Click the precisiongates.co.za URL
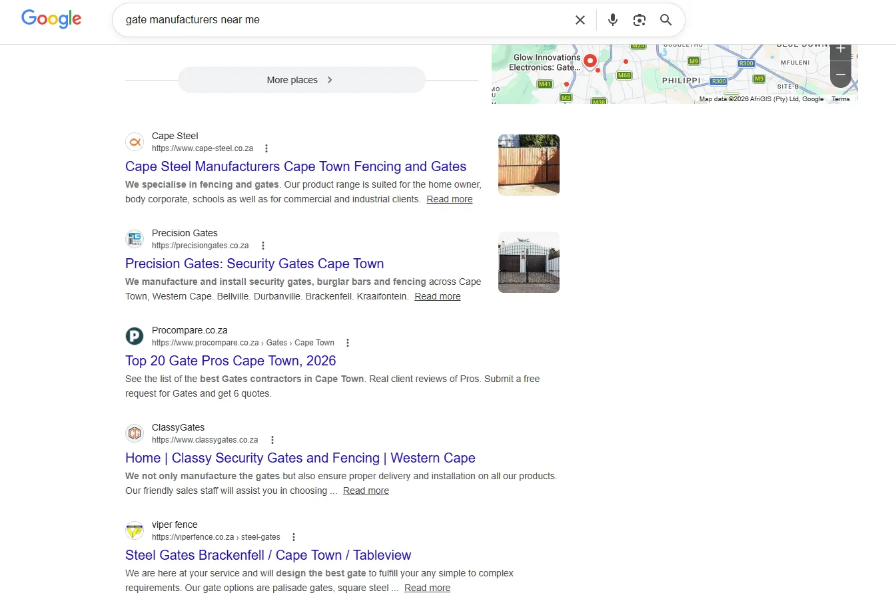 point(201,246)
